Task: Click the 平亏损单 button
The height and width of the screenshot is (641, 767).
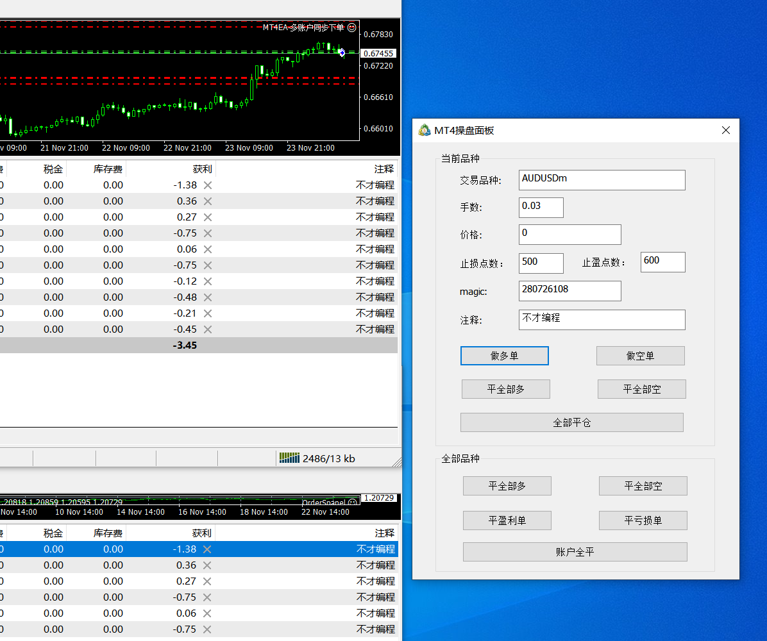Action: coord(643,520)
